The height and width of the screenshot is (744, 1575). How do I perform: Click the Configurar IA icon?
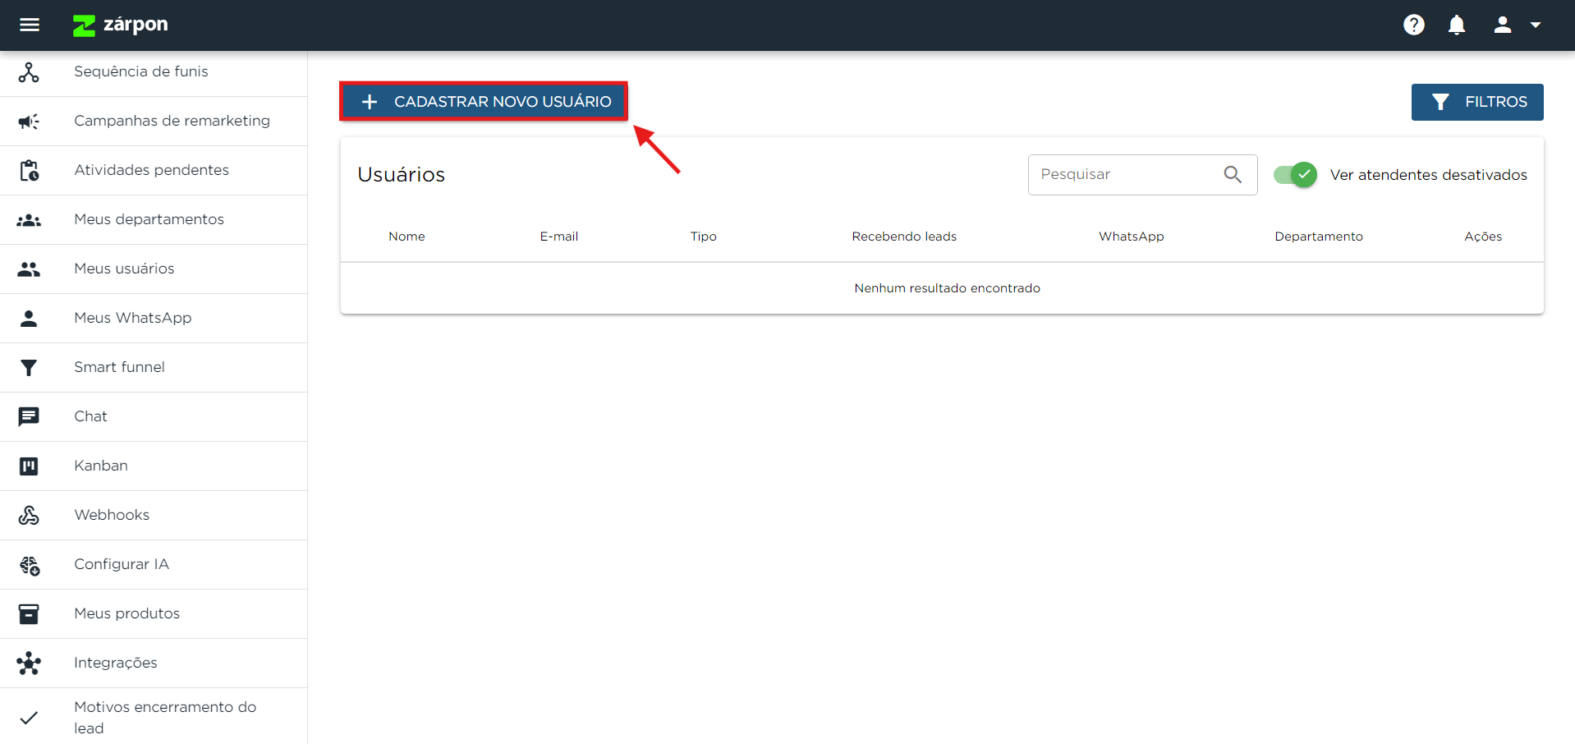point(29,565)
